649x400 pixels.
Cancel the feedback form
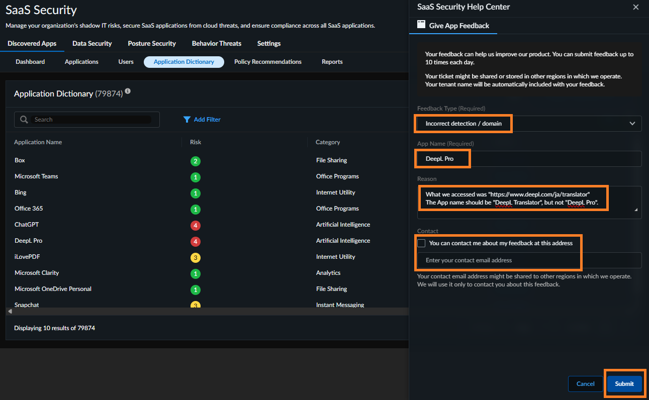[x=586, y=384]
